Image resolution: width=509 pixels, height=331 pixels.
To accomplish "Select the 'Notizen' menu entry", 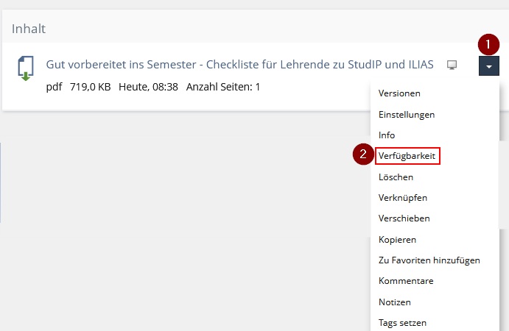I will [x=394, y=302].
